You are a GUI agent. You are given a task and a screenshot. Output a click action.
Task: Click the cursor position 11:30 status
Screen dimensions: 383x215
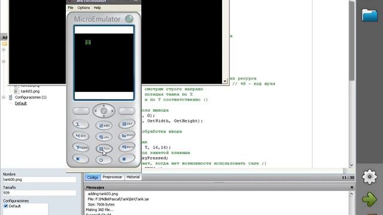click(x=348, y=177)
